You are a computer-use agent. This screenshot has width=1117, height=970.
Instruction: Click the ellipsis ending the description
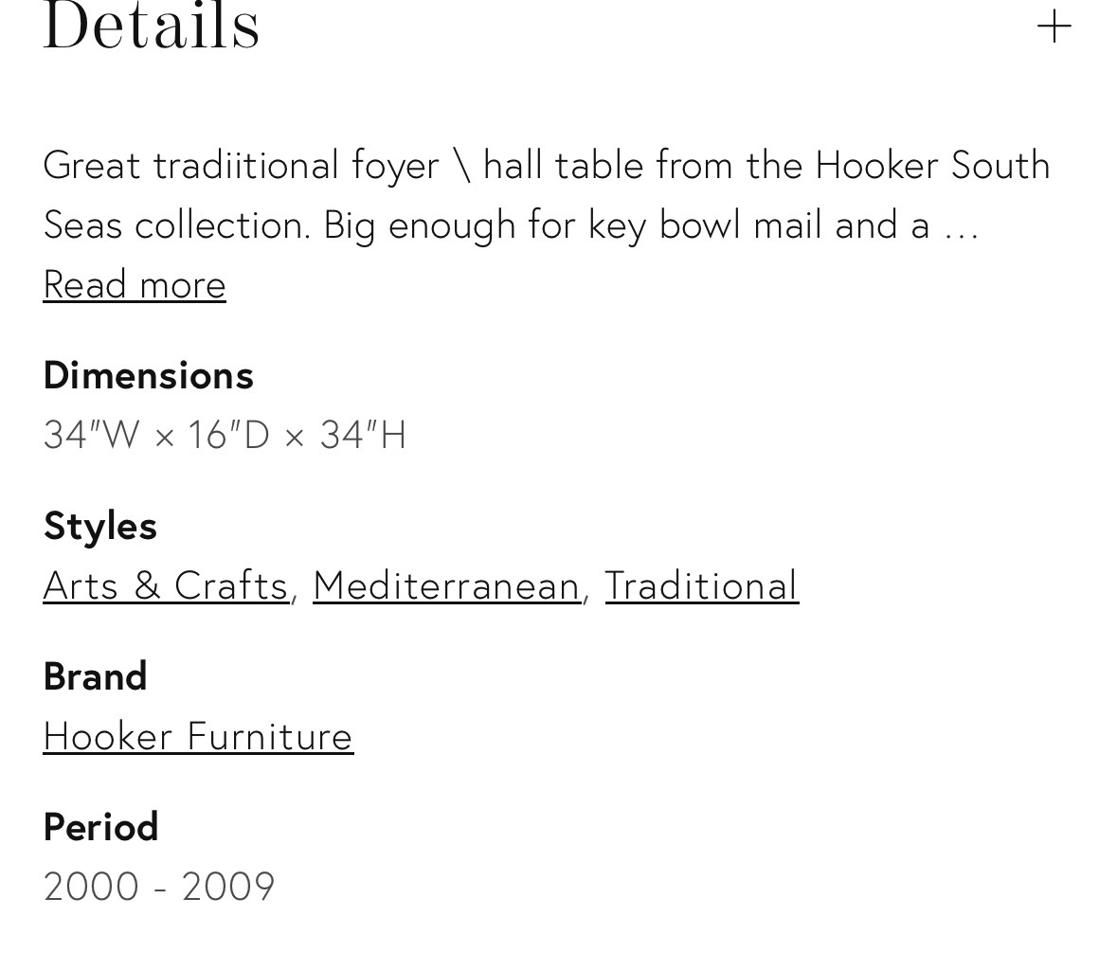tap(961, 227)
